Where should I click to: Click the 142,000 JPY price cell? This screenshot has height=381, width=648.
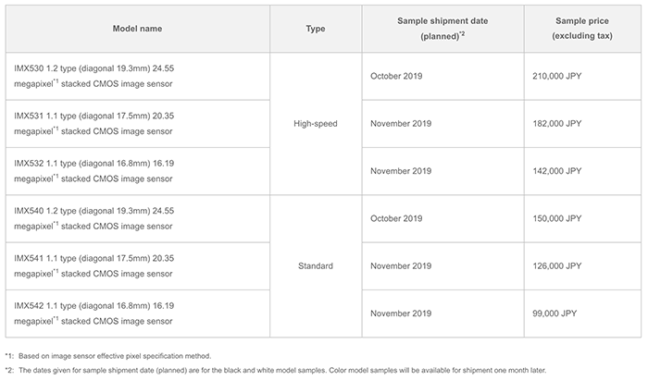click(x=582, y=171)
